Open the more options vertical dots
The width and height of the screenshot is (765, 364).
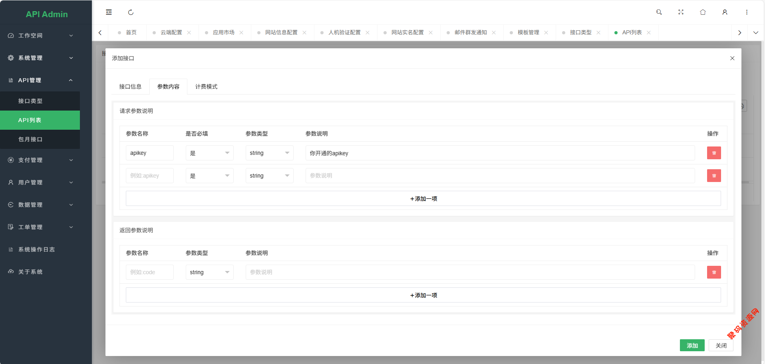746,12
